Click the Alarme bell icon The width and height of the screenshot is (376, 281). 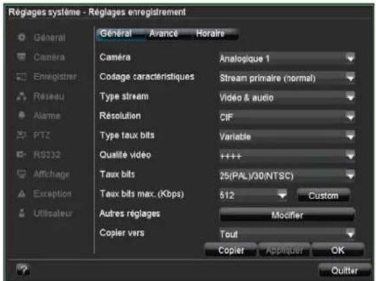tap(22, 116)
